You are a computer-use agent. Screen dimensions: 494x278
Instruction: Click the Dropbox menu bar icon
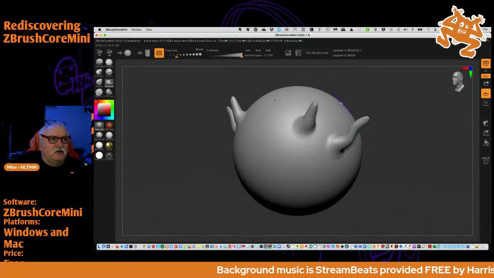271,30
